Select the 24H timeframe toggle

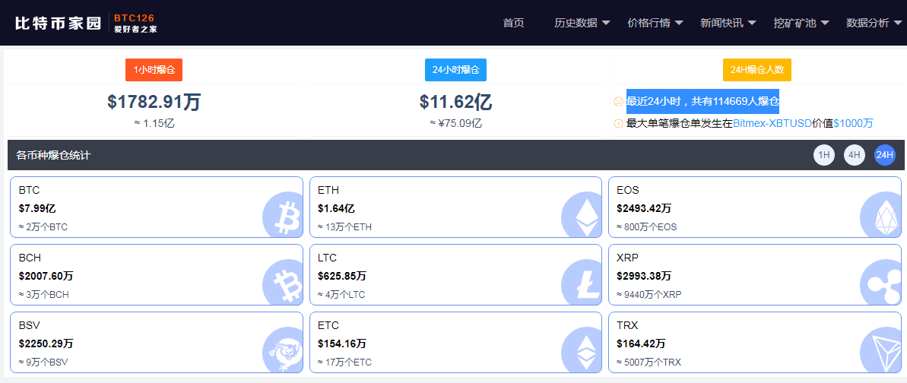point(885,155)
